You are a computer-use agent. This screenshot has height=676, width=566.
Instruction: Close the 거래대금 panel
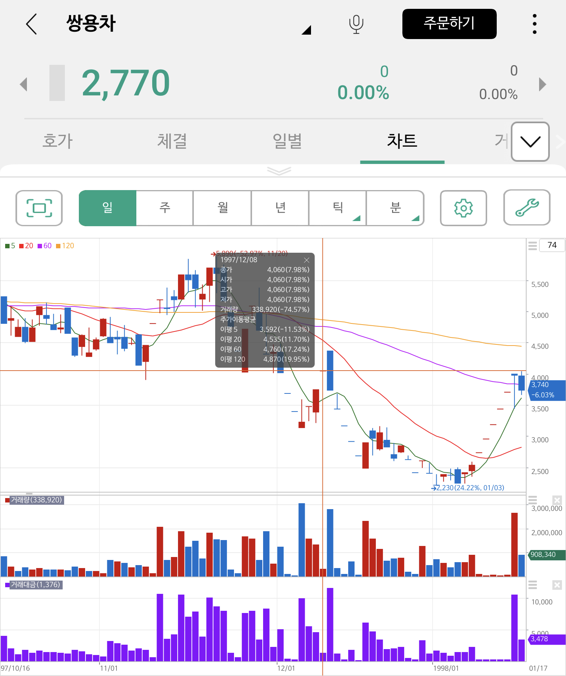tap(557, 585)
